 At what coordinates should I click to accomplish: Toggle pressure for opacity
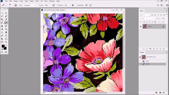click(x=54, y=5)
